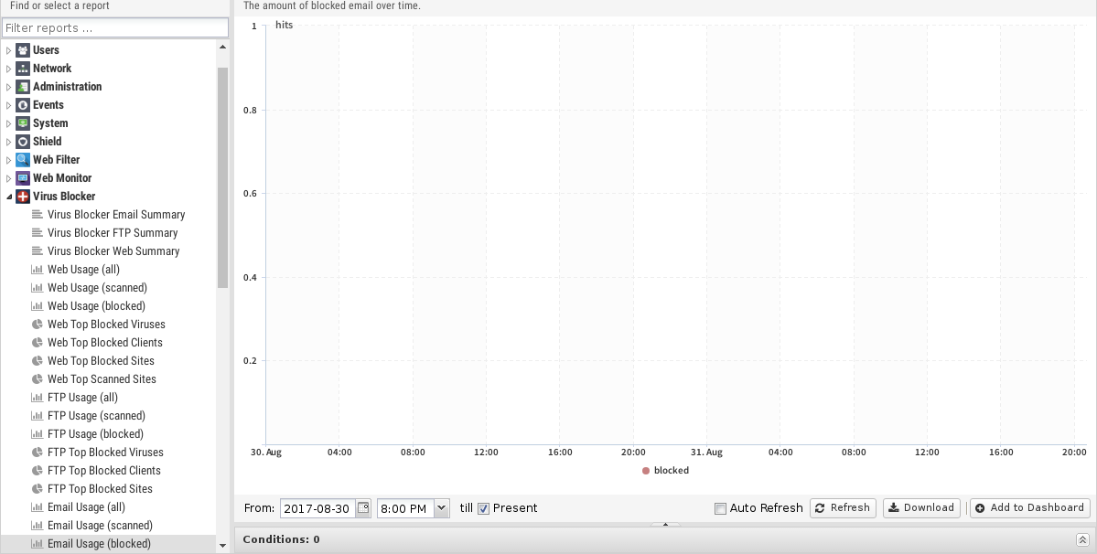Click the Web Top Blocked Viruses pie icon
The height and width of the screenshot is (554, 1097).
38,325
